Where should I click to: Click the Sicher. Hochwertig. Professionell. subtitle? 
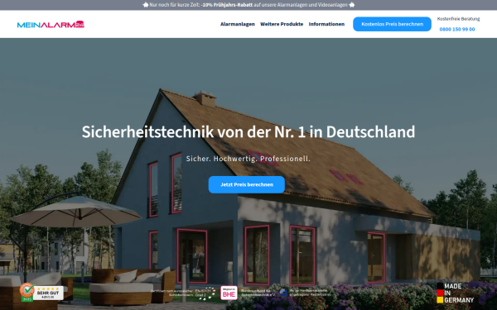pos(248,159)
